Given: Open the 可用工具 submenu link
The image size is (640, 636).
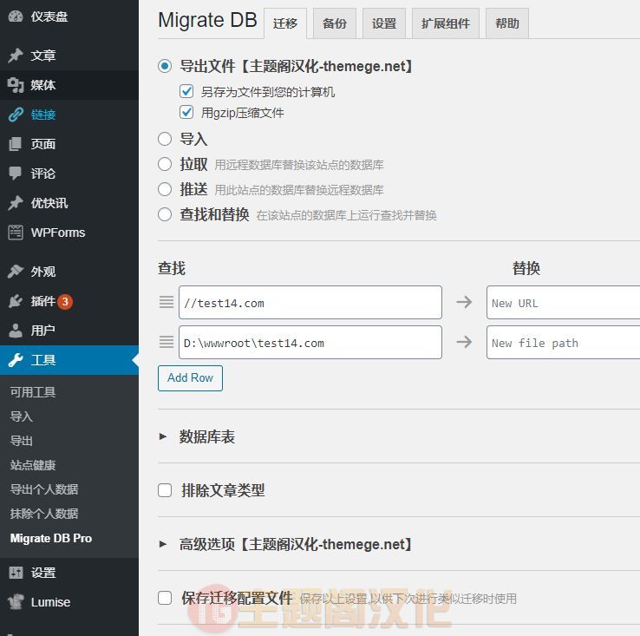Looking at the screenshot, I should [x=33, y=392].
